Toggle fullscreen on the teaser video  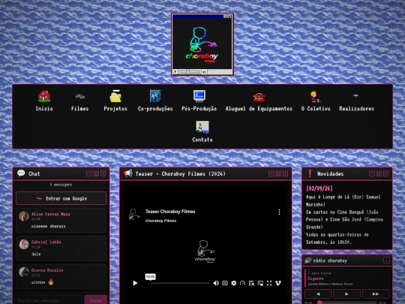pyautogui.click(x=269, y=283)
